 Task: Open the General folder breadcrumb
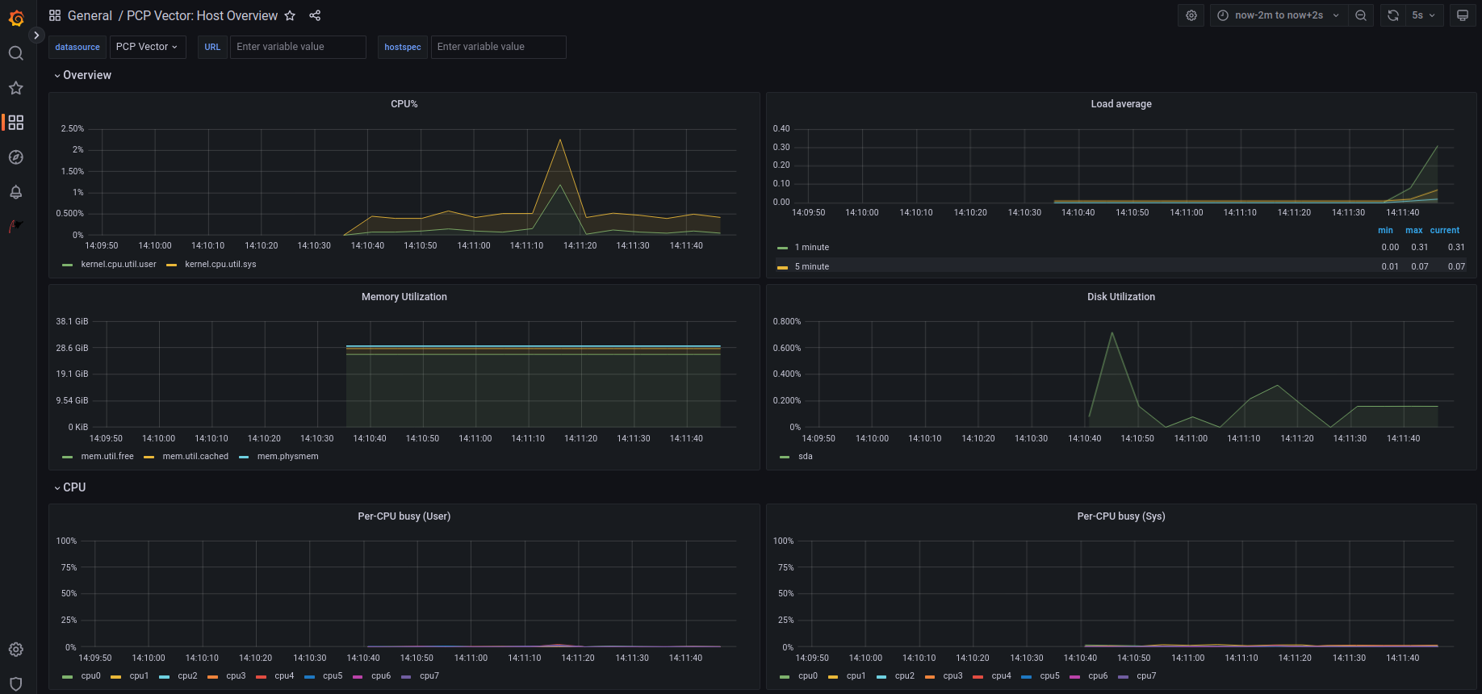coord(90,15)
